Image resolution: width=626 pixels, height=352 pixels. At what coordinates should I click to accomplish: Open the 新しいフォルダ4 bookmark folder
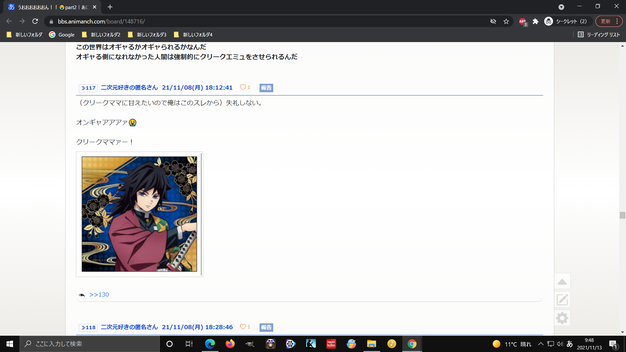pyautogui.click(x=193, y=35)
